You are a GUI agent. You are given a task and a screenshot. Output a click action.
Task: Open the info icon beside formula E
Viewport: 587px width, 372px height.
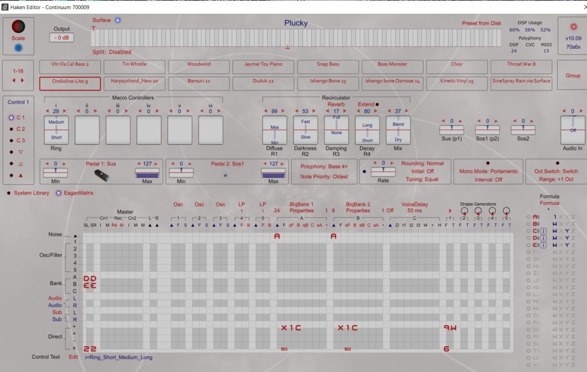(543, 245)
